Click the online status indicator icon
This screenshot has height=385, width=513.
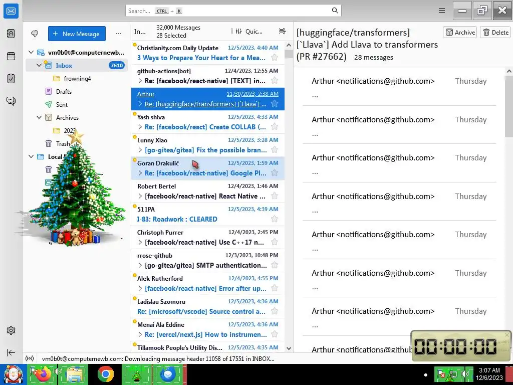[x=30, y=358]
